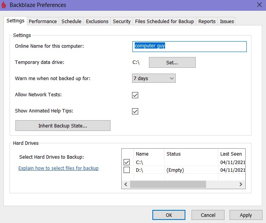This screenshot has width=266, height=223.
Task: Disable Show Animated Help Tips checkbox
Action: pyautogui.click(x=135, y=111)
